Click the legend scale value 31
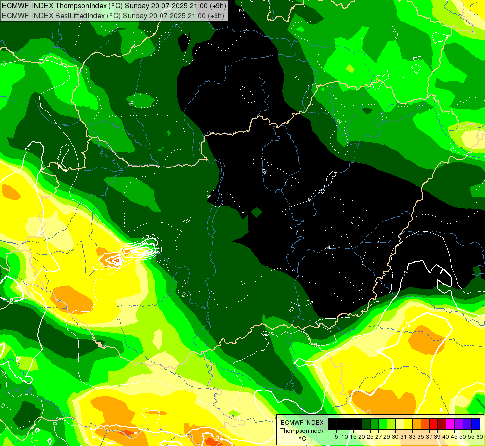485x446 pixels. 404,437
